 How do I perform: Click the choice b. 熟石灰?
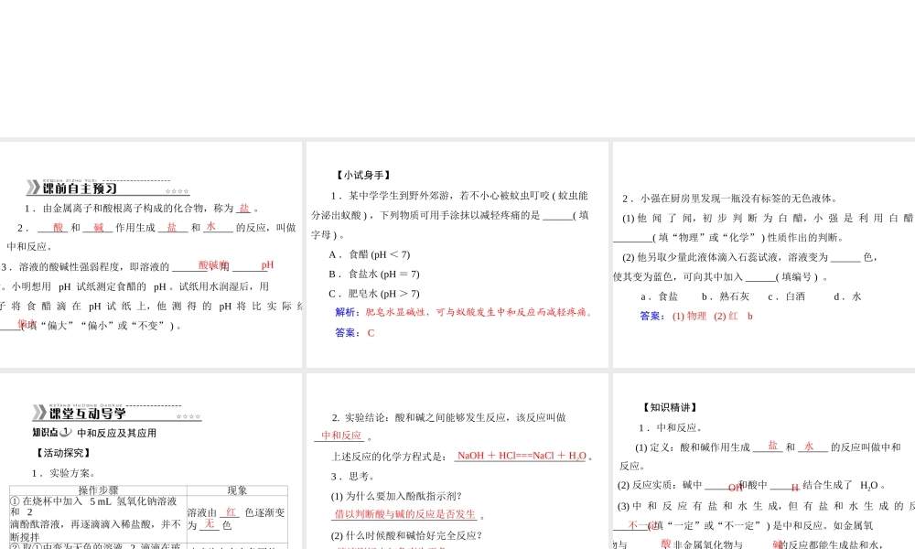coord(726,296)
